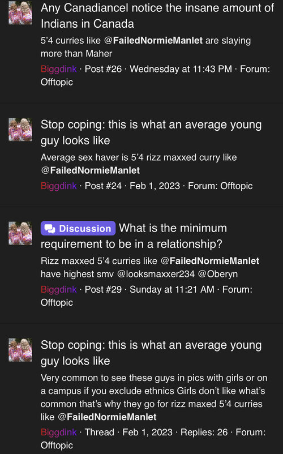The image size is (283, 454).
Task: Open avatar beside last thread result
Action: coord(20,350)
